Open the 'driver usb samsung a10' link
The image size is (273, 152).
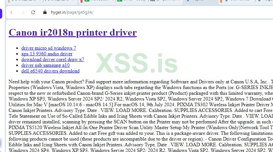coord(46,65)
